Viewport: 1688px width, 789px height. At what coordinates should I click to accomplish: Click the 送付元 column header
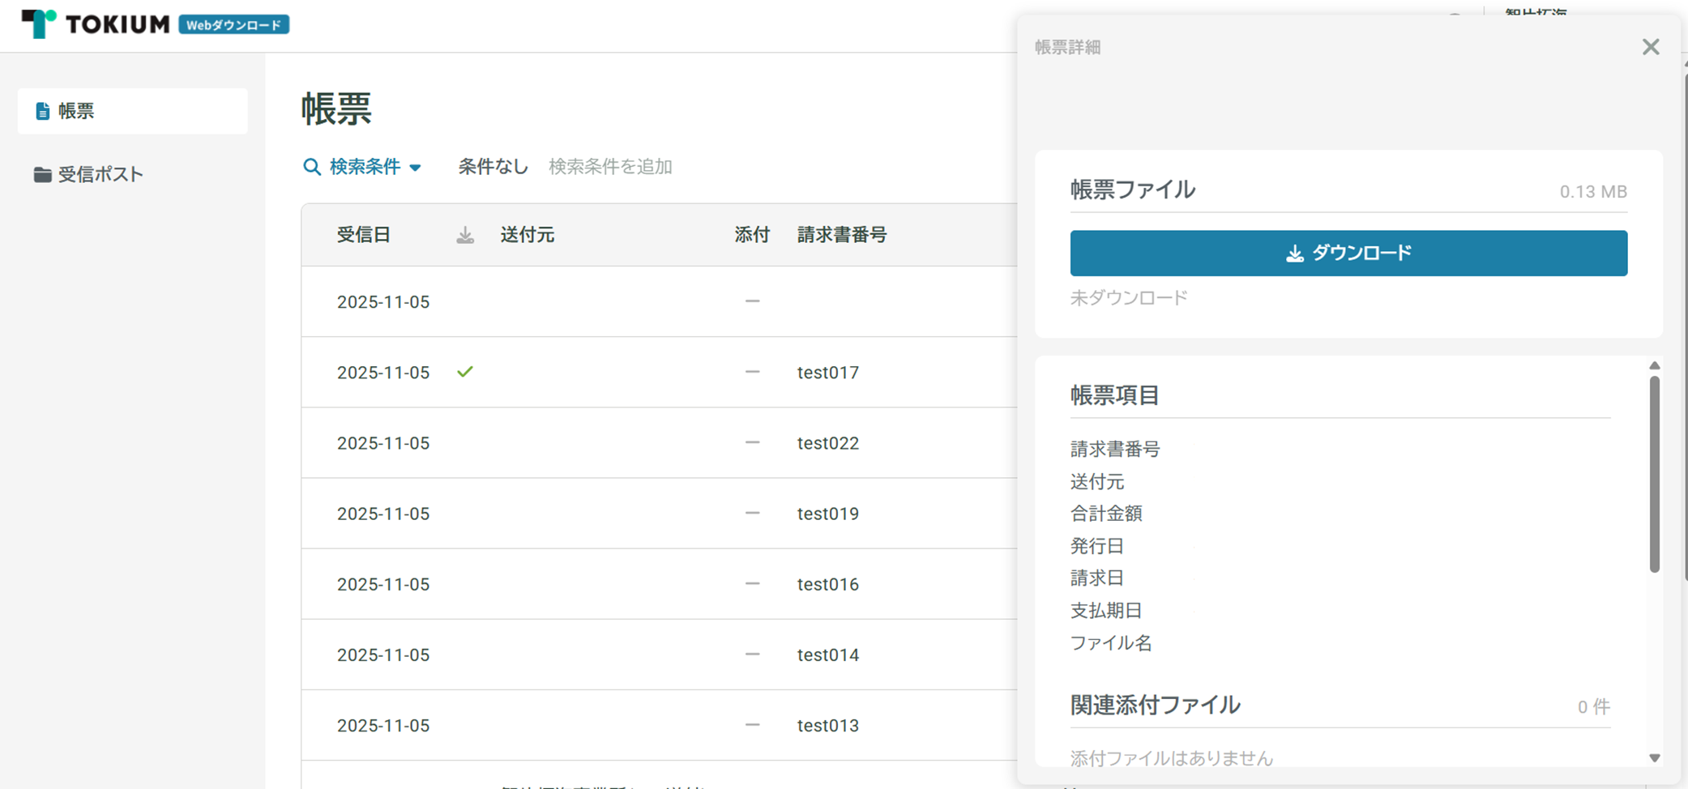528,235
